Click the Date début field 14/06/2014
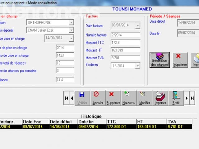199x149 pixels. (188, 23)
